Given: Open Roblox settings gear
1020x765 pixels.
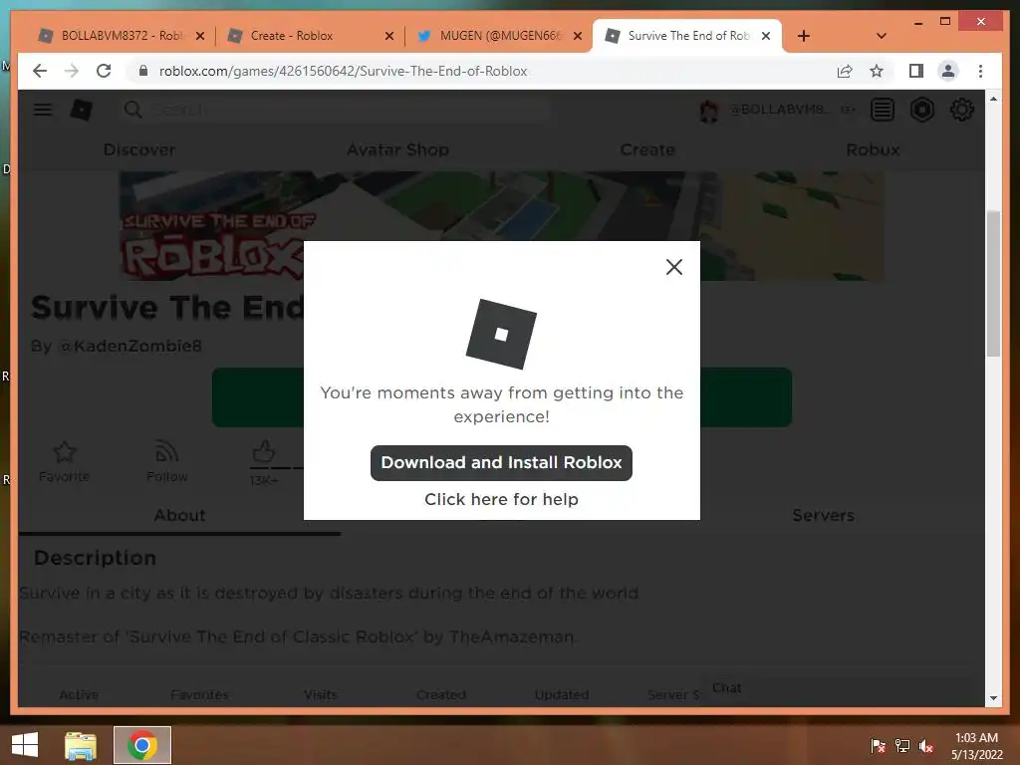Looking at the screenshot, I should [961, 110].
